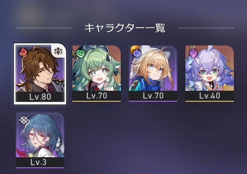This screenshot has width=247, height=174.
Task: Click the Lv.40 level label
Action: point(210,96)
